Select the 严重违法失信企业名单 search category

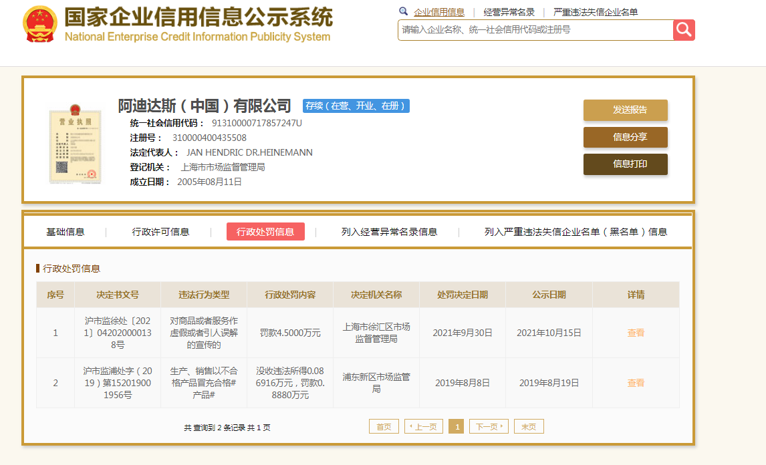[596, 12]
